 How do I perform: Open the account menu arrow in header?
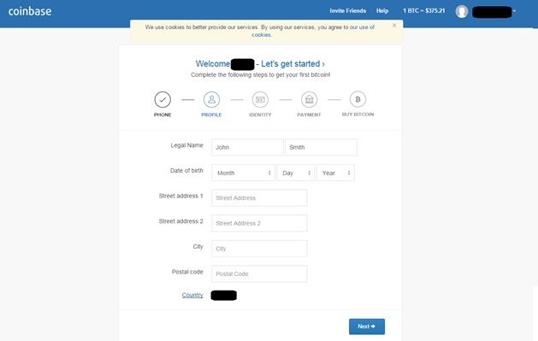coord(514,11)
